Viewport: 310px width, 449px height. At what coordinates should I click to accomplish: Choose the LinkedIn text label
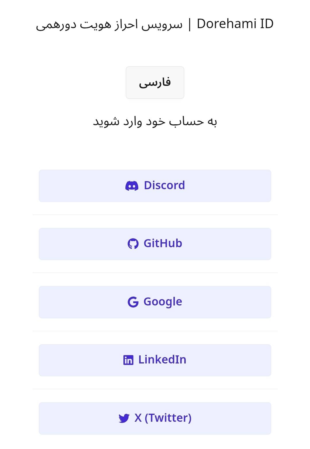[162, 360]
